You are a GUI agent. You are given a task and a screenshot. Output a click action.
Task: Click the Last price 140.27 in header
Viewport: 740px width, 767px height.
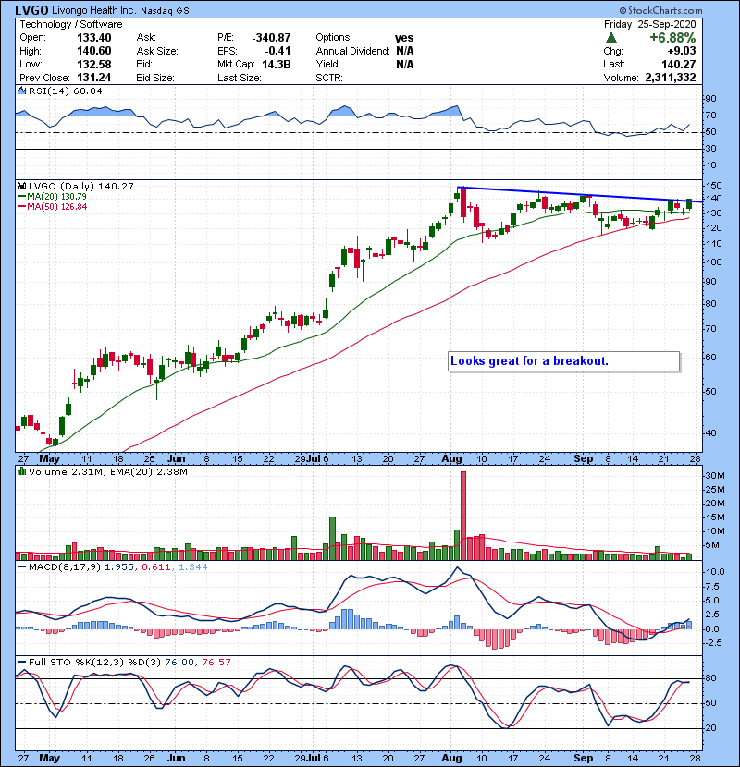point(678,64)
